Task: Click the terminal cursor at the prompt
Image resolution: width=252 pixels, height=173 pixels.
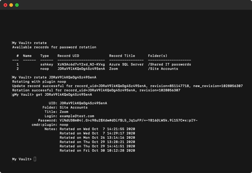Action: 35,159
